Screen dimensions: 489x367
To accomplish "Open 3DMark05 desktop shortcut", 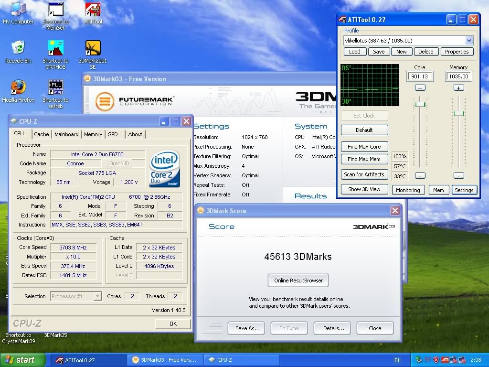I will coord(55,335).
